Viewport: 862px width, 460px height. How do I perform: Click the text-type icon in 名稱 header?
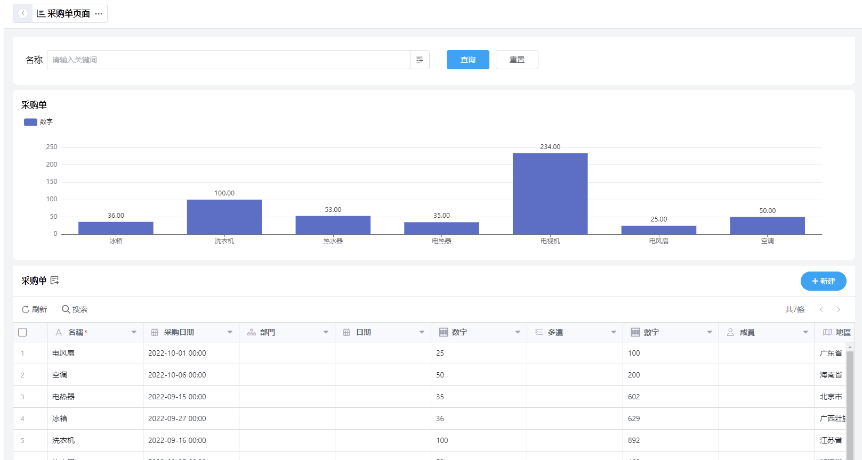59,332
